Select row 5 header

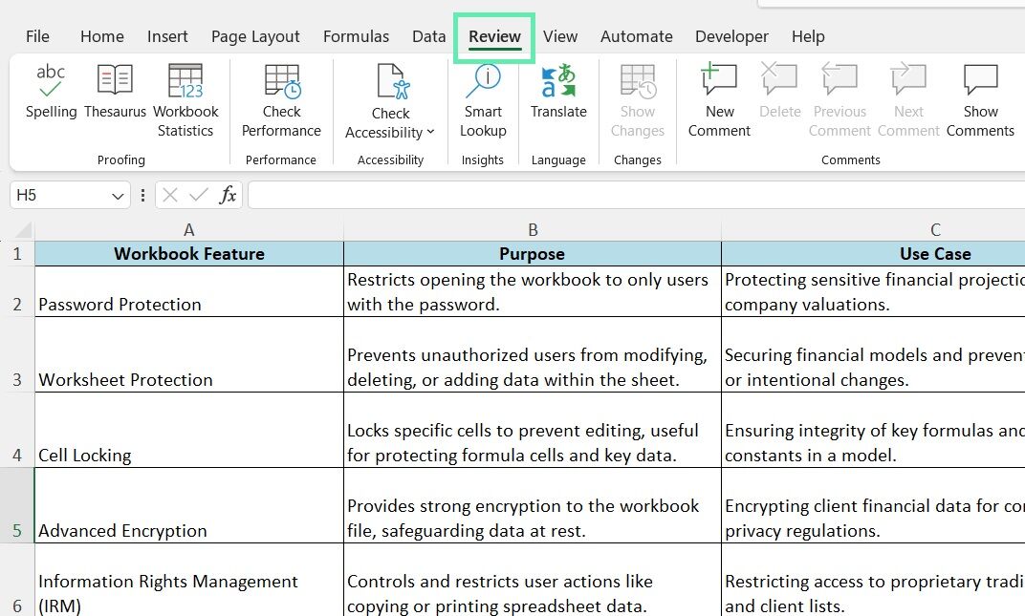tap(17, 505)
